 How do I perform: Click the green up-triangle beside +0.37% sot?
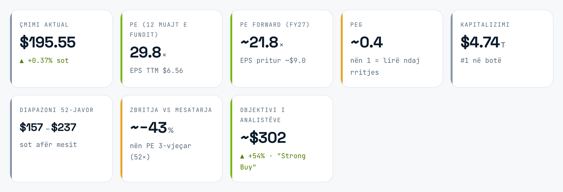pos(22,61)
